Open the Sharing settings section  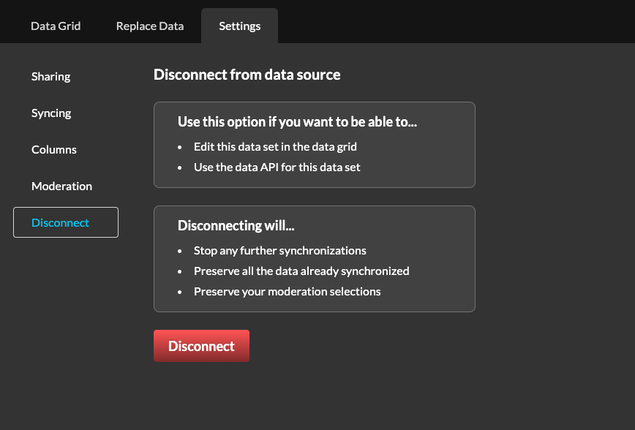click(x=50, y=76)
